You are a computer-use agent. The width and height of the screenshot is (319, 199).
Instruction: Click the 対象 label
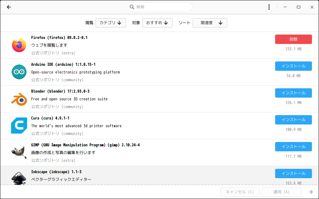(136, 23)
